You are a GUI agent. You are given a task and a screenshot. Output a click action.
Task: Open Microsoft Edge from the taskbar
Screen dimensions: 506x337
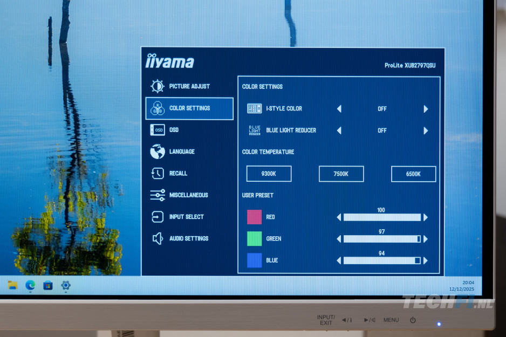[x=30, y=285]
